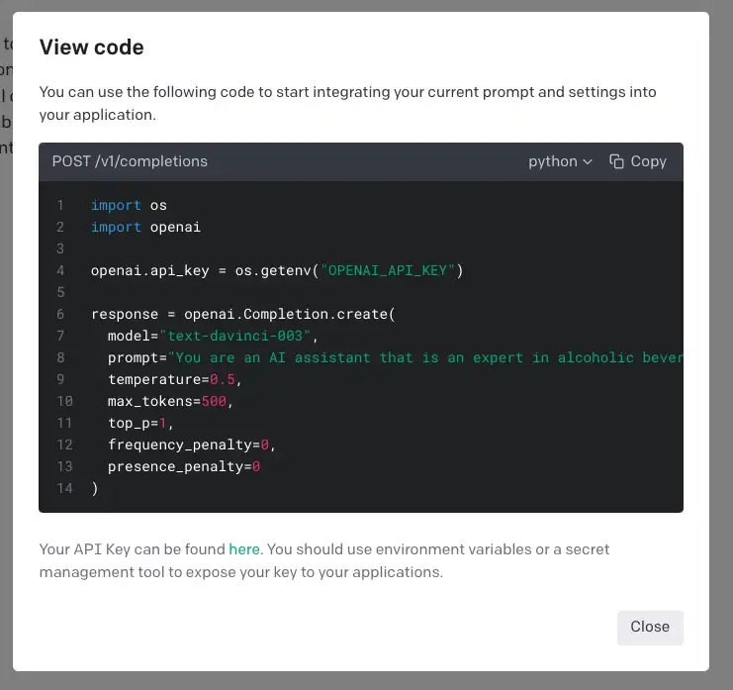Click the prompt string text
Viewport: 733px width, 690px height.
point(425,358)
